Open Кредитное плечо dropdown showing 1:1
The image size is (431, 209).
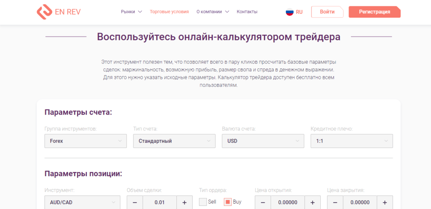(x=352, y=141)
